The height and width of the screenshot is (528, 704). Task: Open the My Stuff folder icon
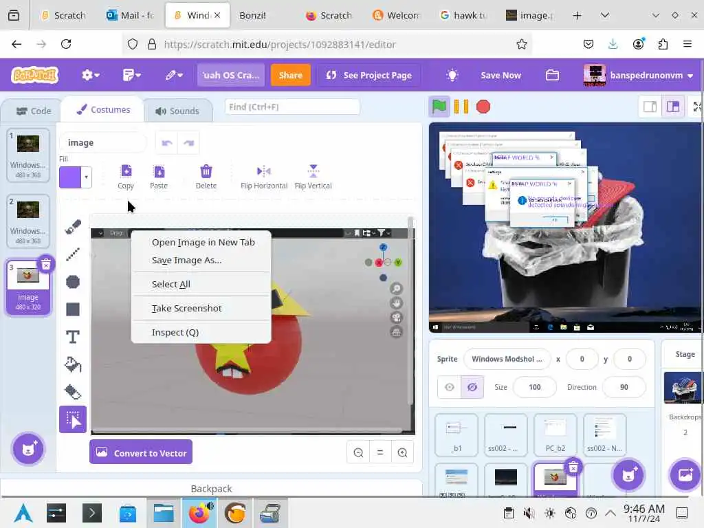click(x=552, y=75)
